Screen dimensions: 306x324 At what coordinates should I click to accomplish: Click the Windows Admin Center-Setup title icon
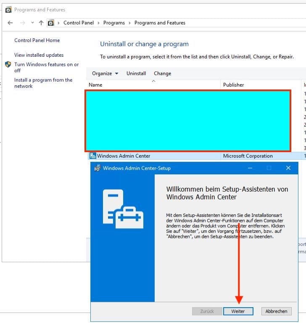point(98,168)
